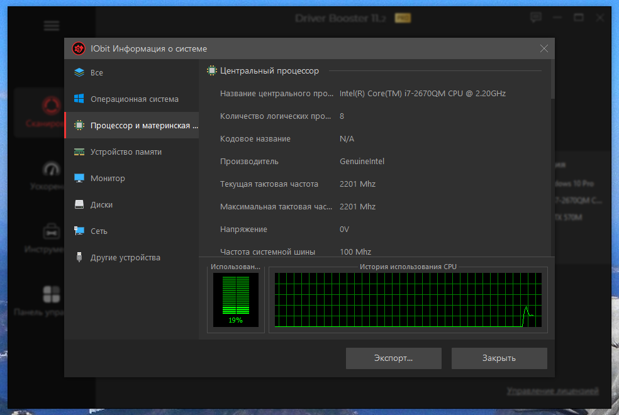Click the network icon beside Сеть
Viewport: 619px width, 415px height.
79,231
